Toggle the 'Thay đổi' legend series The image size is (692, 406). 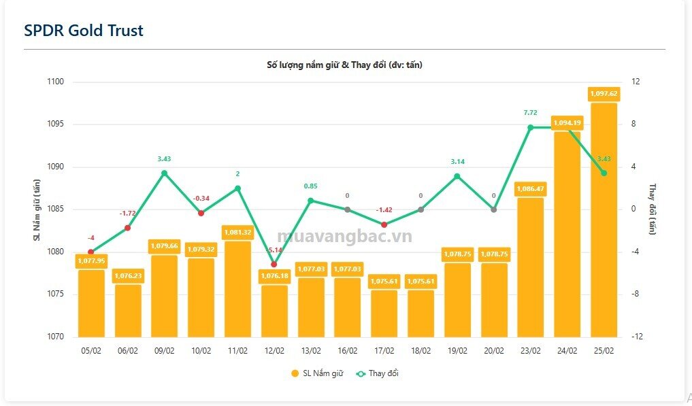coord(378,373)
